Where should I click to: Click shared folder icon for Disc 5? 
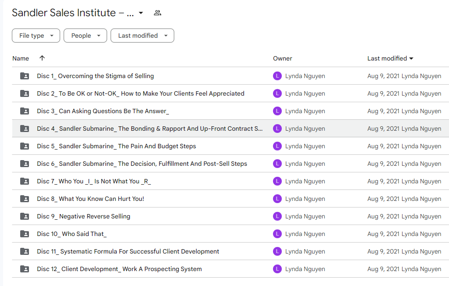pyautogui.click(x=25, y=146)
